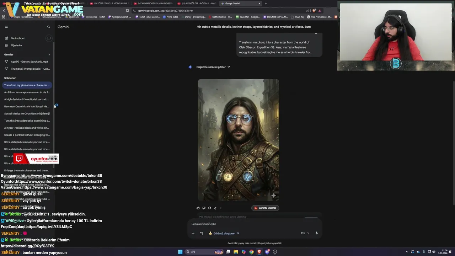Open chat 'Sosyal Medya ve Oyun Uzmanlığı İsteği'
455x256 pixels.
click(27, 113)
